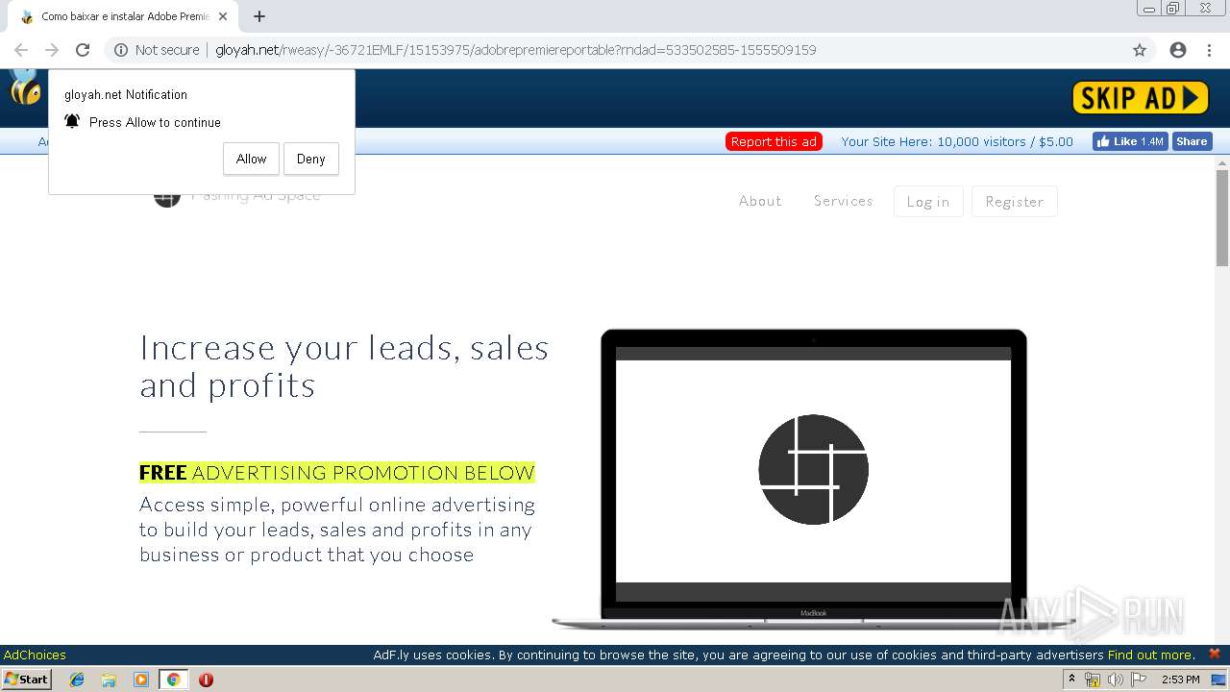Click Report this ad
Screen dimensions: 1230x692
[774, 141]
